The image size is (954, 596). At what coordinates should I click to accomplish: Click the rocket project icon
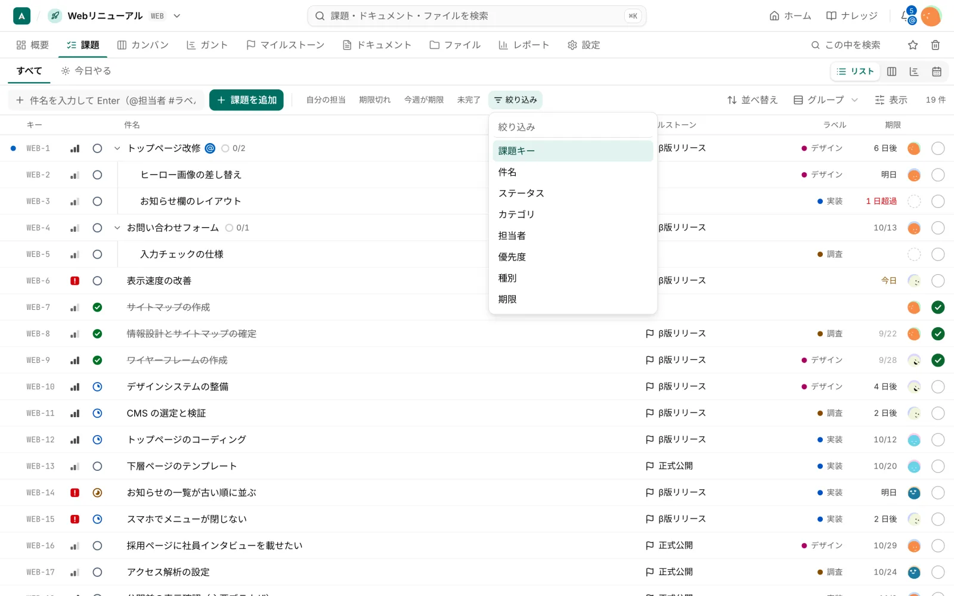point(55,16)
